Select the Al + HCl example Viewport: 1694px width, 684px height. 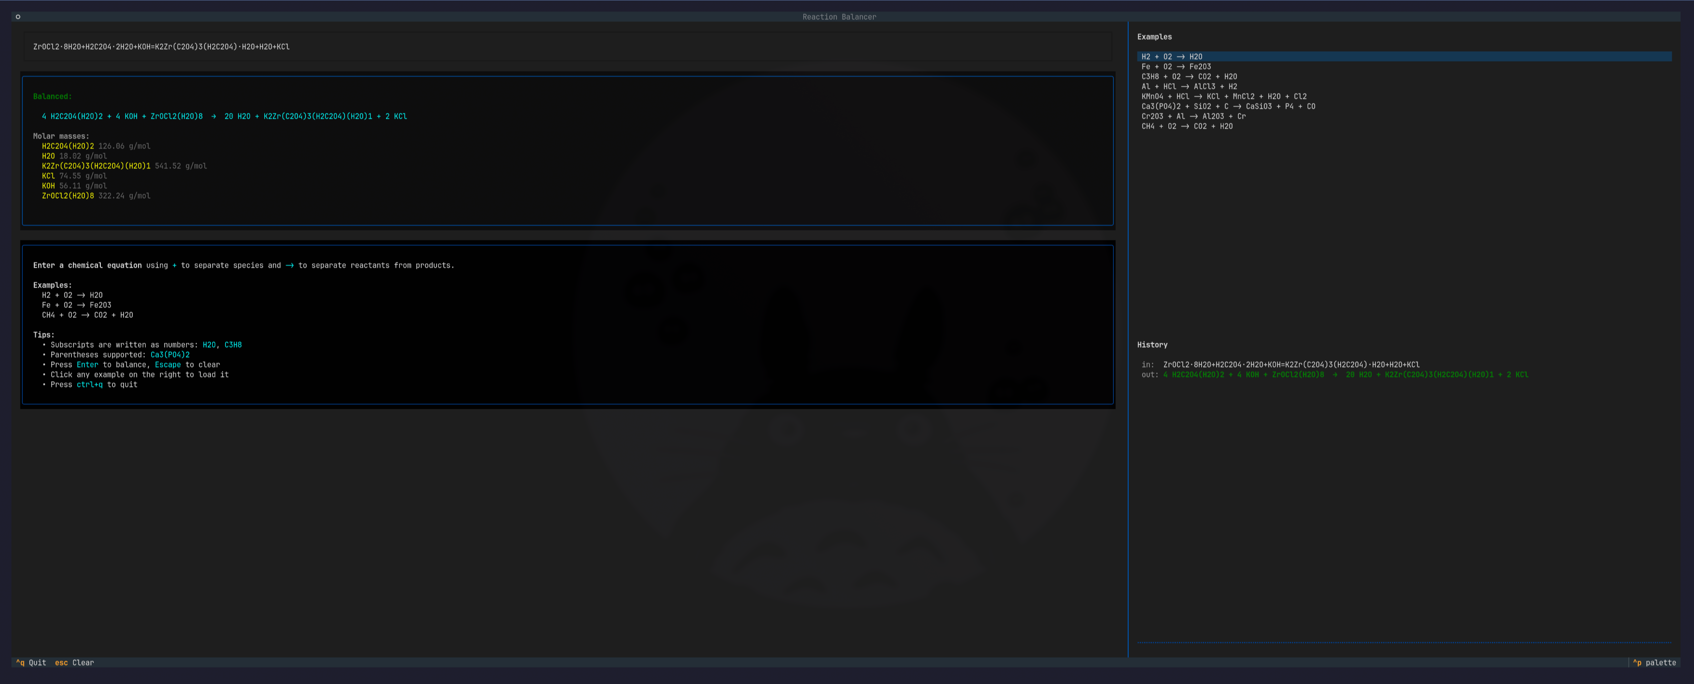point(1188,86)
